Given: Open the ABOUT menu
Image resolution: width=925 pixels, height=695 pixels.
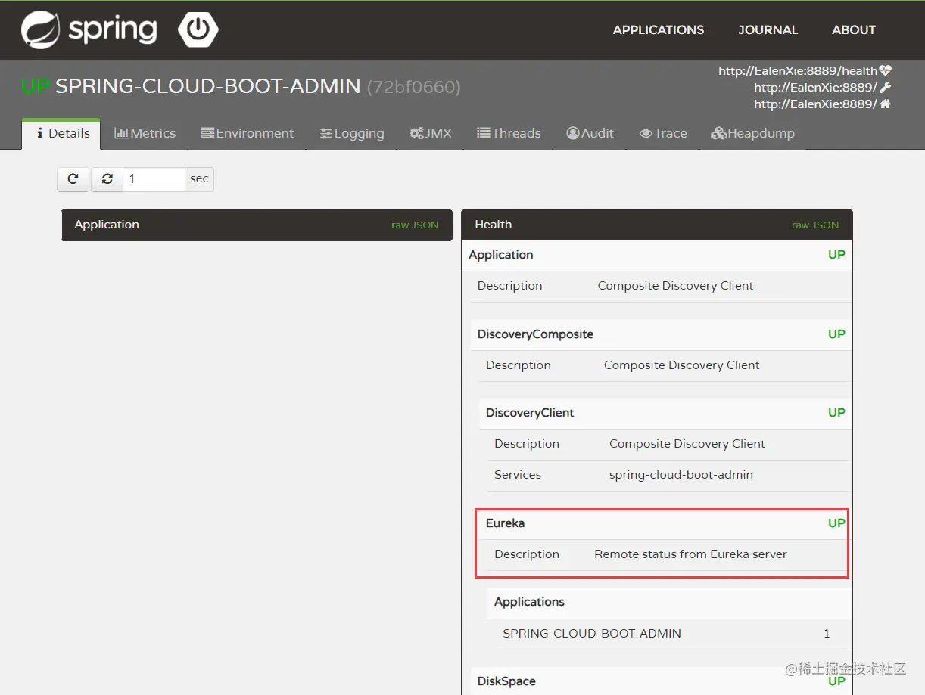Looking at the screenshot, I should pos(854,30).
